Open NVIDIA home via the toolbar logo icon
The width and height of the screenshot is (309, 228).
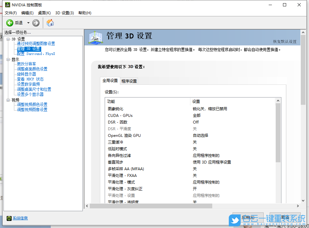pos(50,23)
